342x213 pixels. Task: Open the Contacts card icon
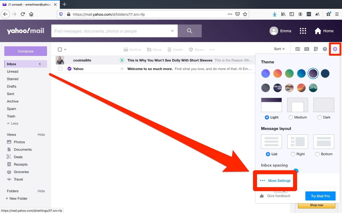[297, 49]
